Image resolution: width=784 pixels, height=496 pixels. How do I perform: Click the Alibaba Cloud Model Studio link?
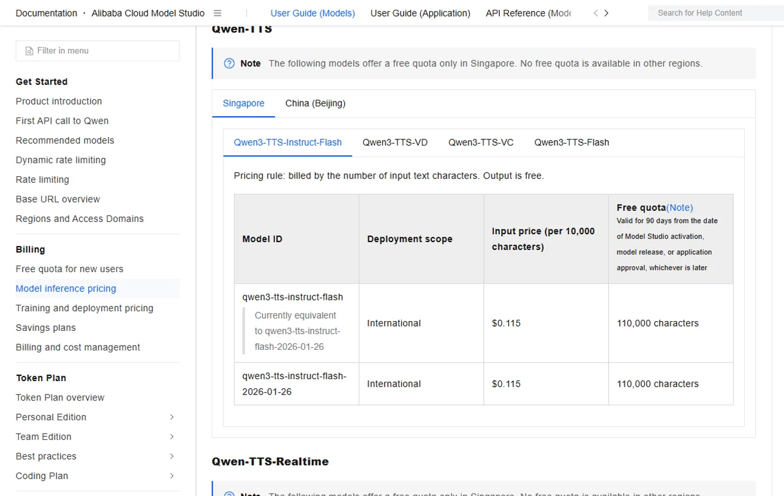(148, 13)
